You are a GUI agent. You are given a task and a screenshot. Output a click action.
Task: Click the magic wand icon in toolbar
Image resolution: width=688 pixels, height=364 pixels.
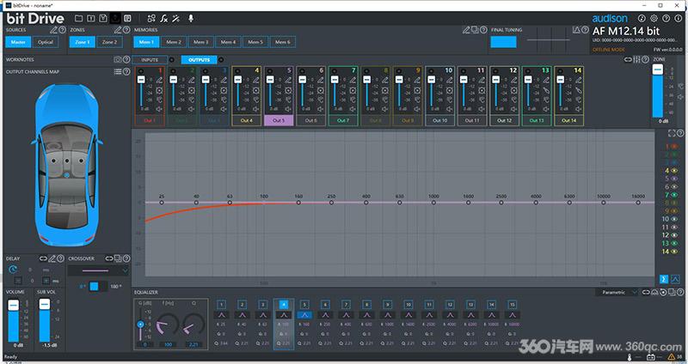[176, 18]
